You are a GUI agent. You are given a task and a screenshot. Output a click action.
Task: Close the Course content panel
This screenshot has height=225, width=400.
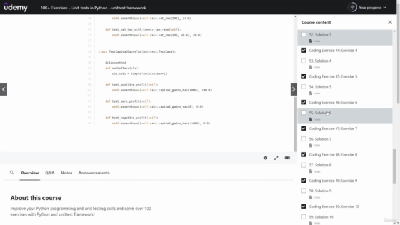coord(390,22)
